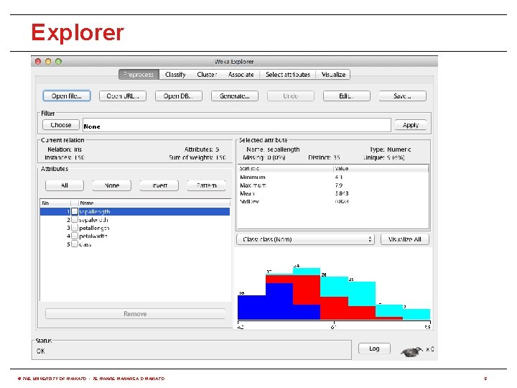This screenshot has height=388, width=517.
Task: Click the Name column header in attributes
Action: pyautogui.click(x=154, y=203)
